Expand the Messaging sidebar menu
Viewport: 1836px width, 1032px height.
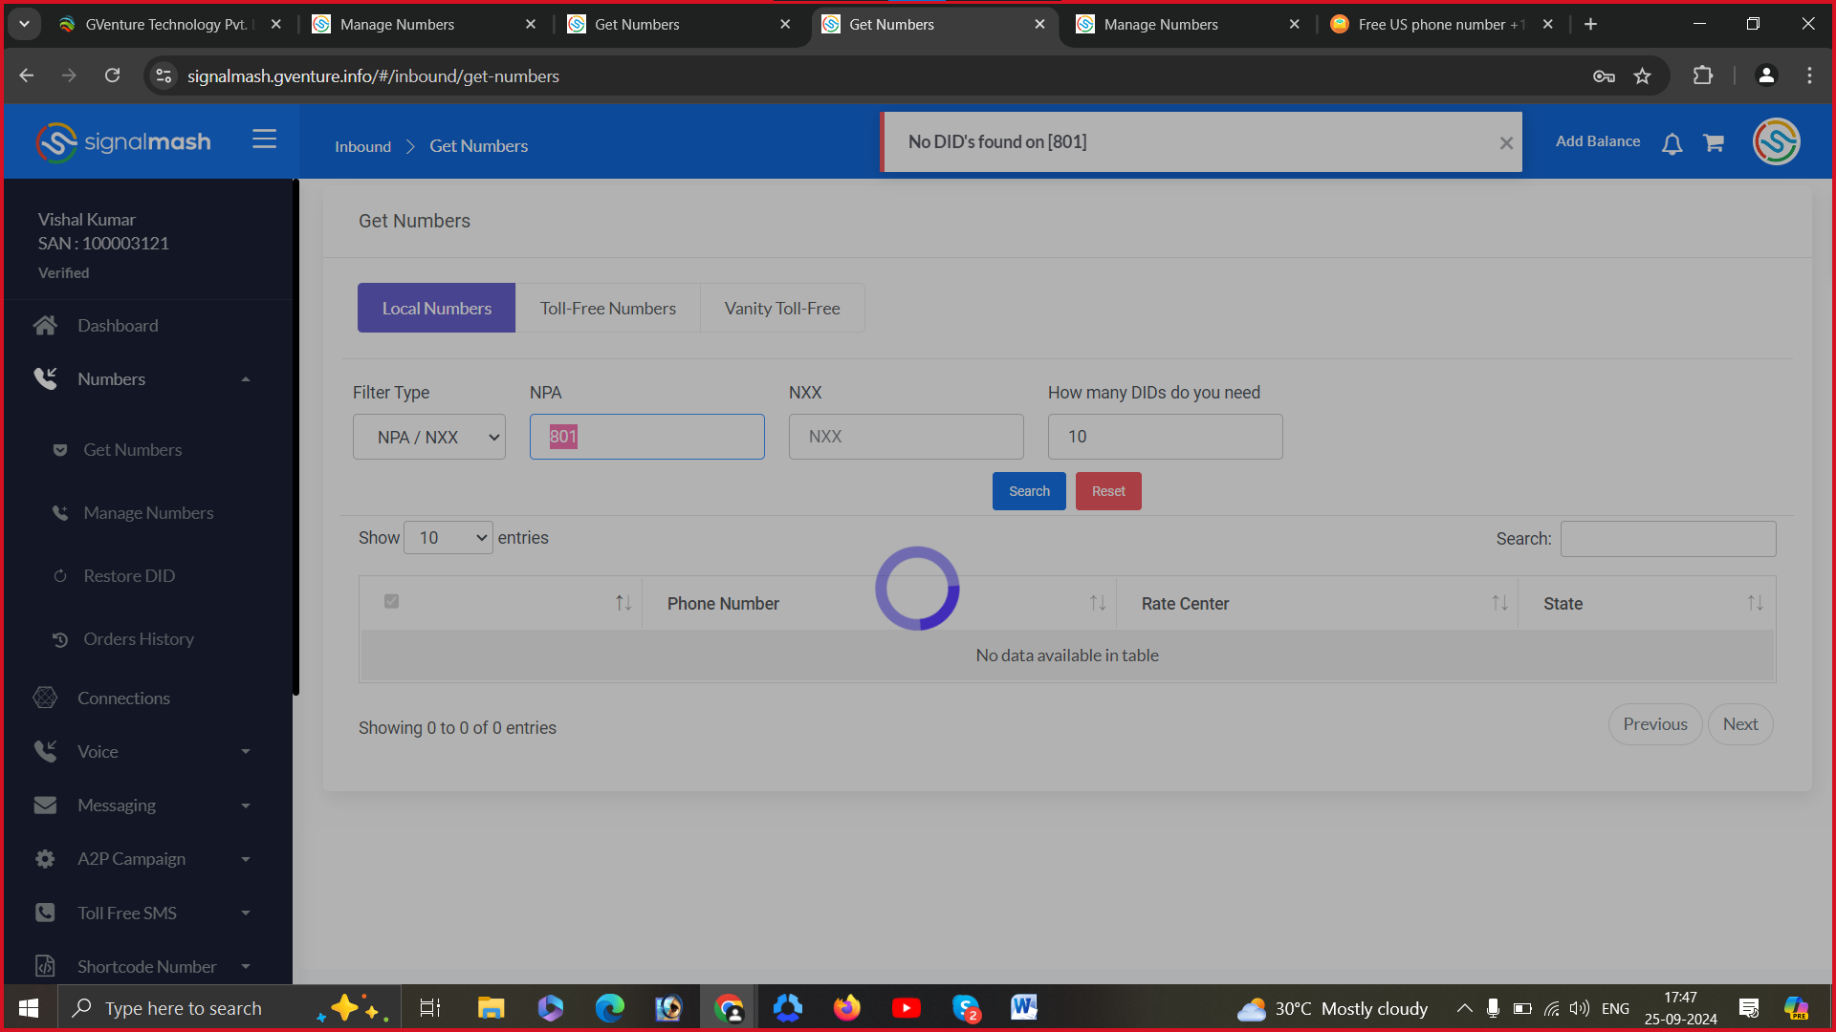(x=117, y=806)
